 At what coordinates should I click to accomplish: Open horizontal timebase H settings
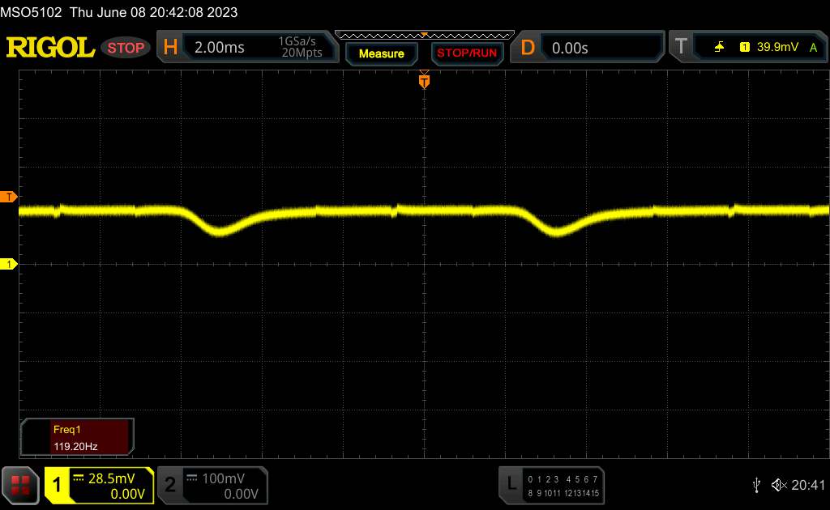pyautogui.click(x=170, y=47)
